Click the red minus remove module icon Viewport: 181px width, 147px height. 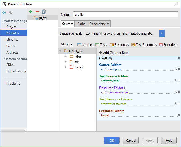pyautogui.click(x=37, y=12)
